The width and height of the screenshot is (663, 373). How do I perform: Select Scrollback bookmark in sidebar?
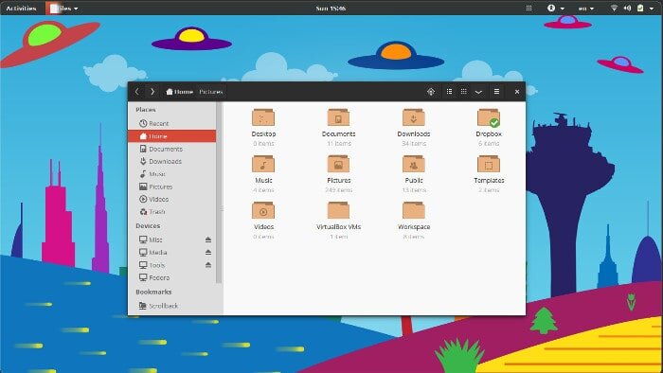pyautogui.click(x=158, y=306)
